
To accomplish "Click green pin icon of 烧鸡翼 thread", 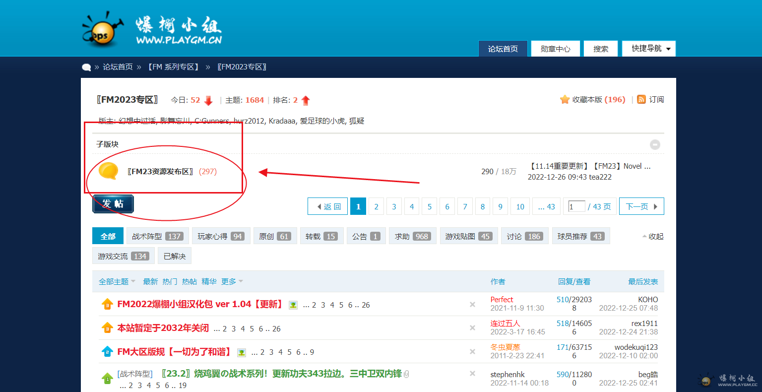I will point(107,379).
